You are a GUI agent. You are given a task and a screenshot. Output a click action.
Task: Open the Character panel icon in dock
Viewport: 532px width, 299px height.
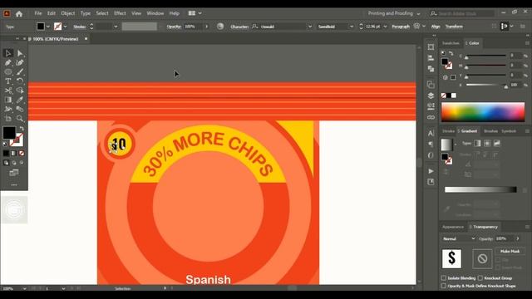pyautogui.click(x=431, y=133)
